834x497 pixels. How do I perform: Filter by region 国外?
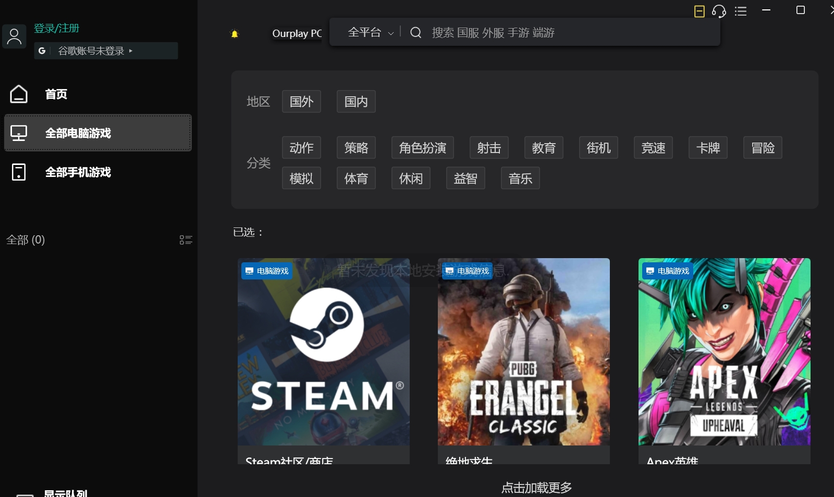tap(301, 101)
